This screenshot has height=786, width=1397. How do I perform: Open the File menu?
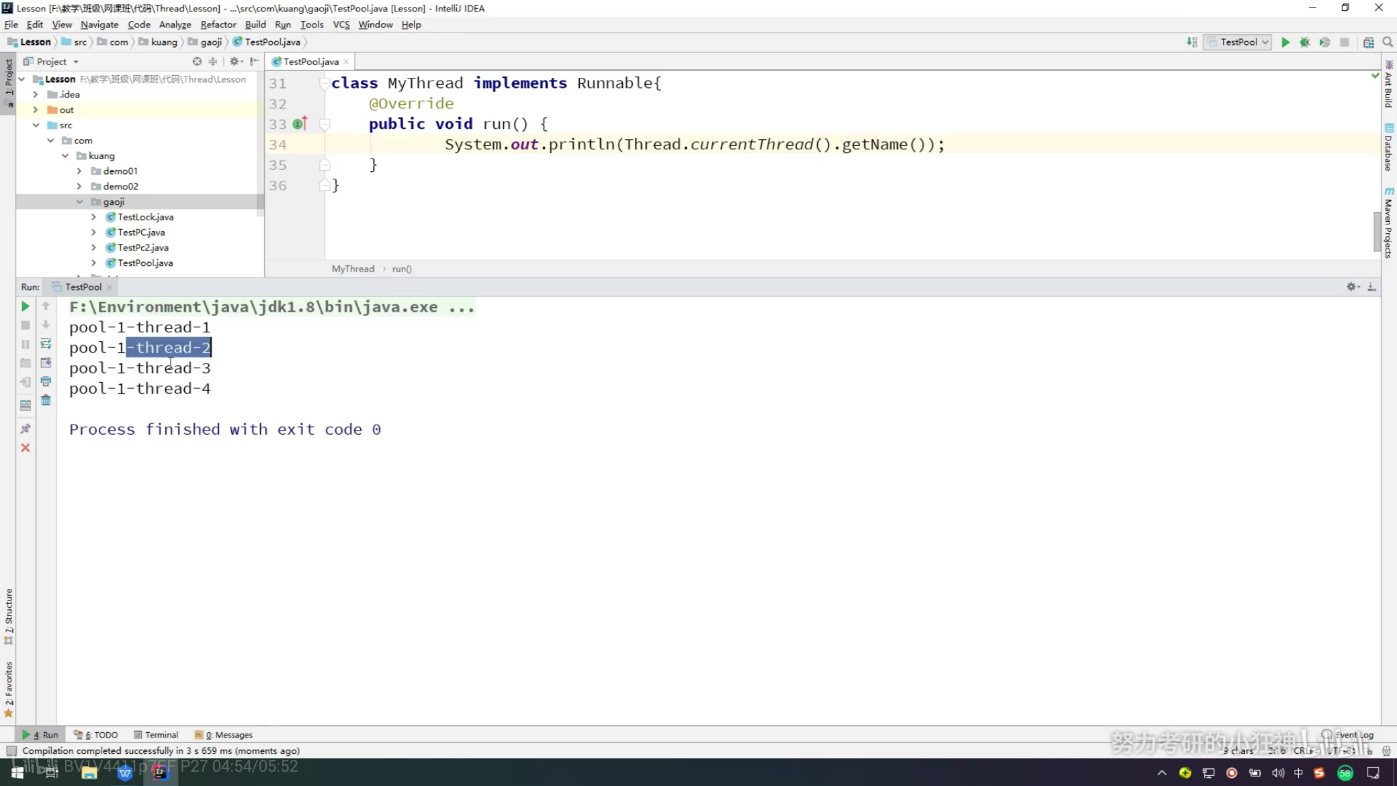pyautogui.click(x=11, y=25)
